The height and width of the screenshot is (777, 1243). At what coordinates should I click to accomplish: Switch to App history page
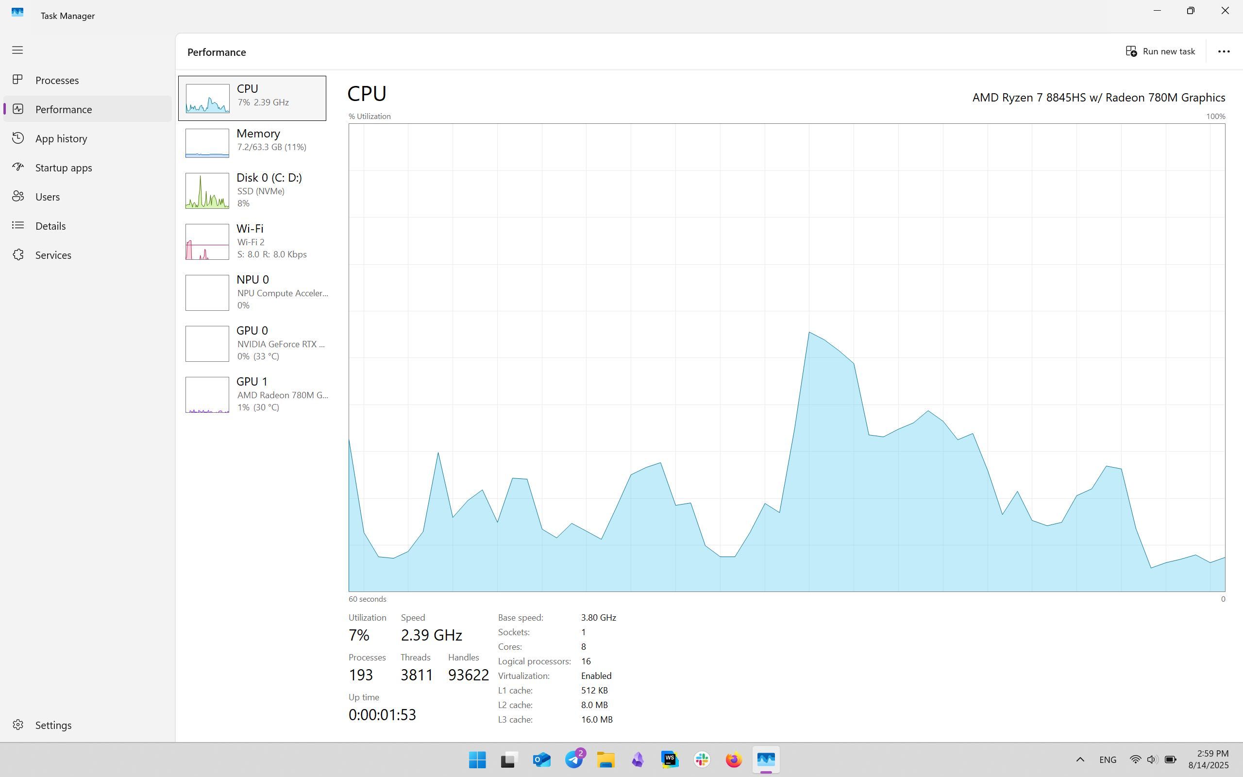coord(87,138)
